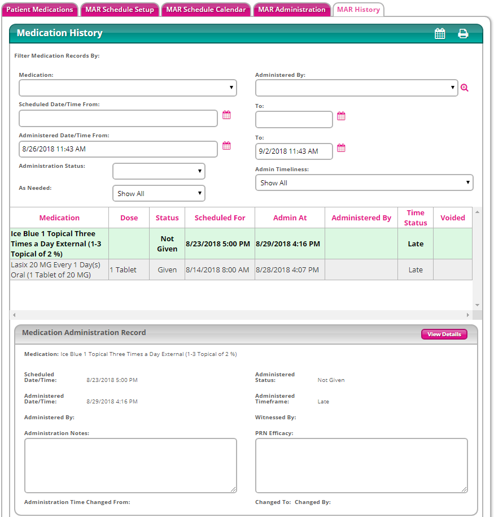Click the Administered To field showing 9/2/2018
Screen dimensions: 494x517
[x=294, y=151]
